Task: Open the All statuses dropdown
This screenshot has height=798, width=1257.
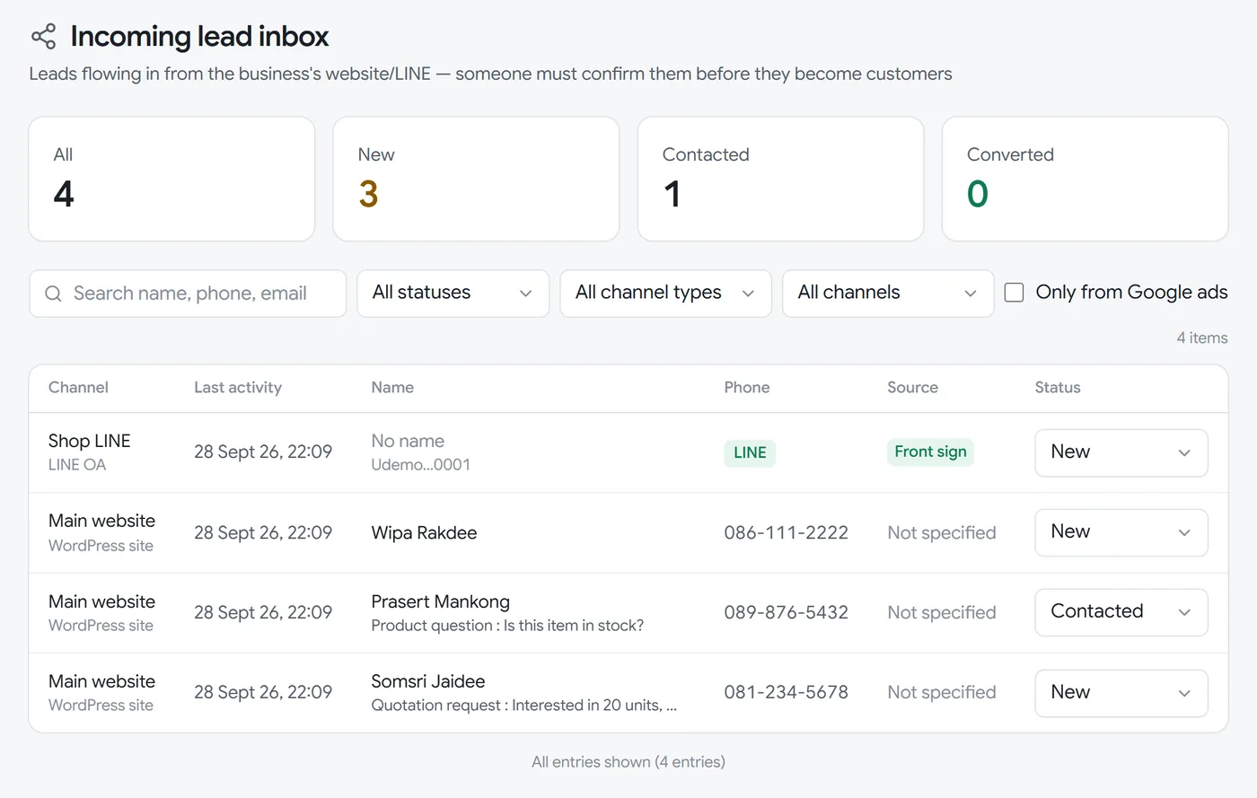Action: 453,294
